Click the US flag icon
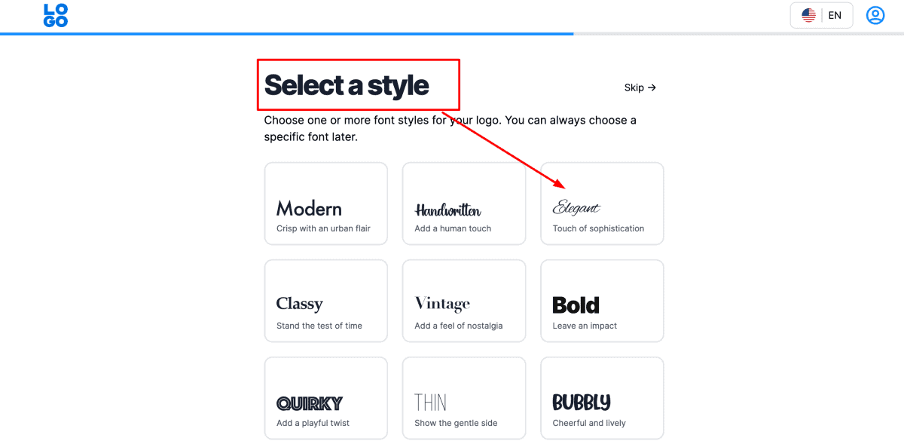Screen dimensions: 904x444 [x=808, y=15]
